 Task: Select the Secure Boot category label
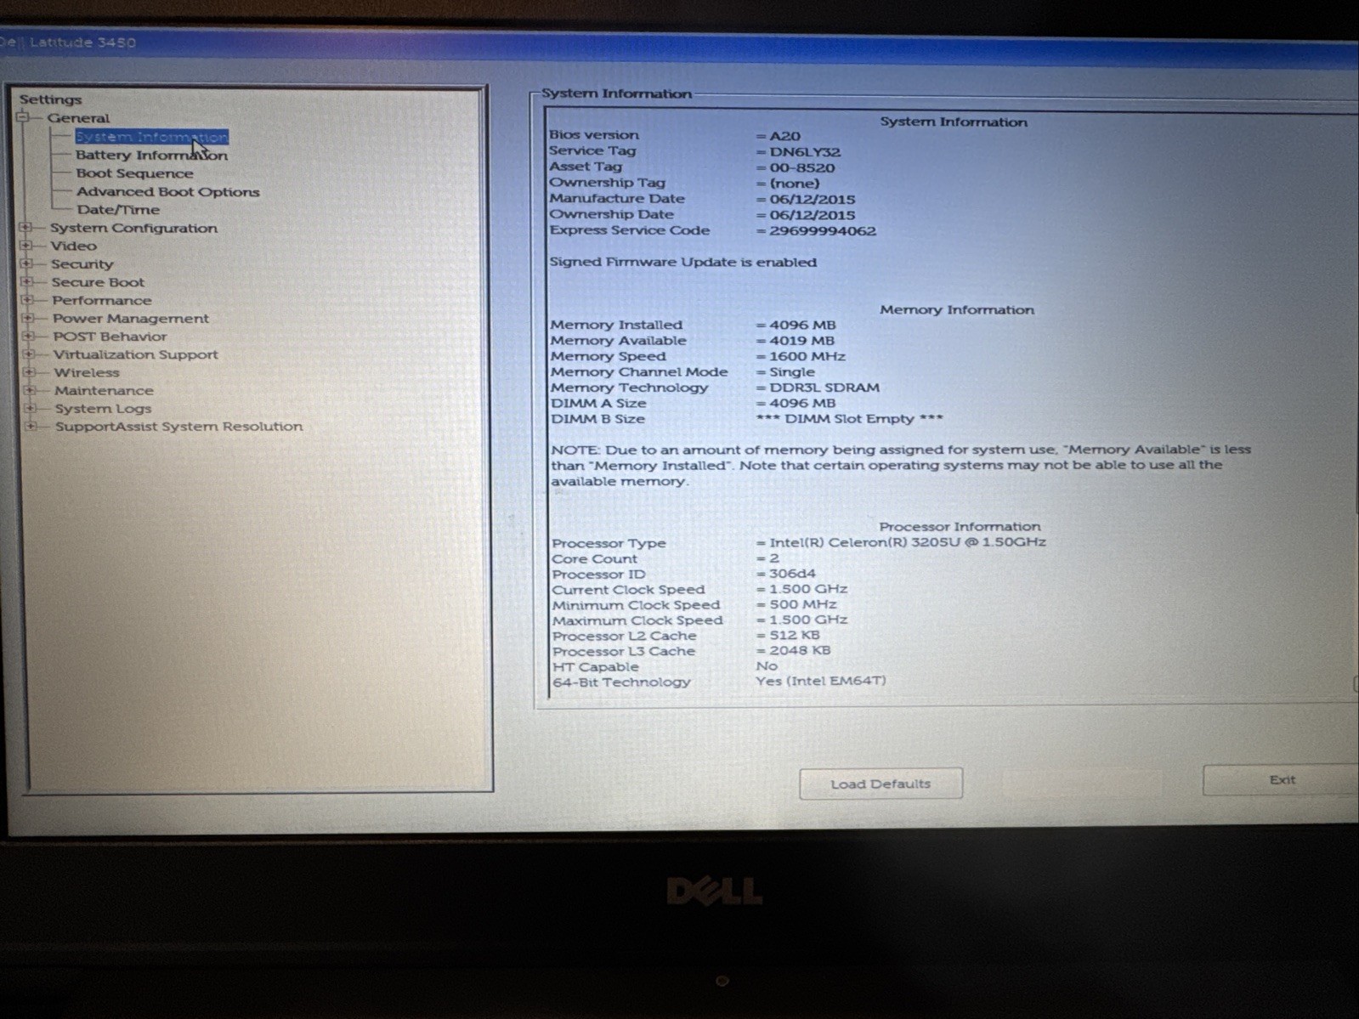(98, 282)
